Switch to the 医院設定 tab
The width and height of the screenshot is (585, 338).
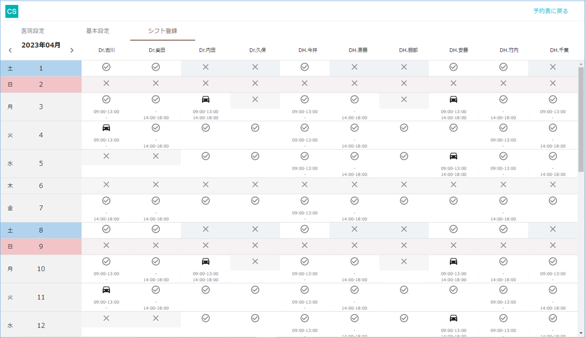pos(33,31)
